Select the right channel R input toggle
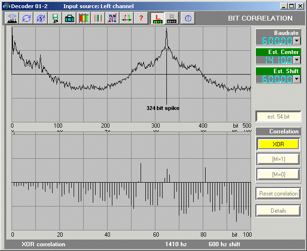This screenshot has width=307, height=251. [172, 18]
